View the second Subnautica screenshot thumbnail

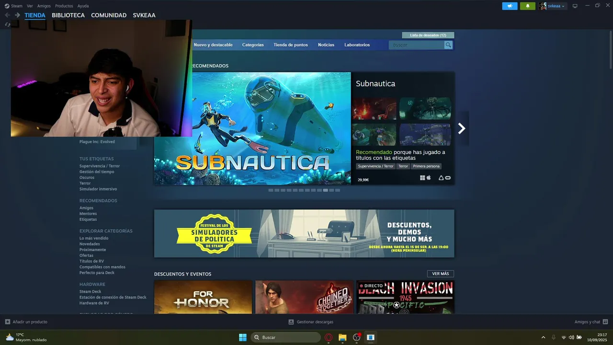click(x=425, y=109)
